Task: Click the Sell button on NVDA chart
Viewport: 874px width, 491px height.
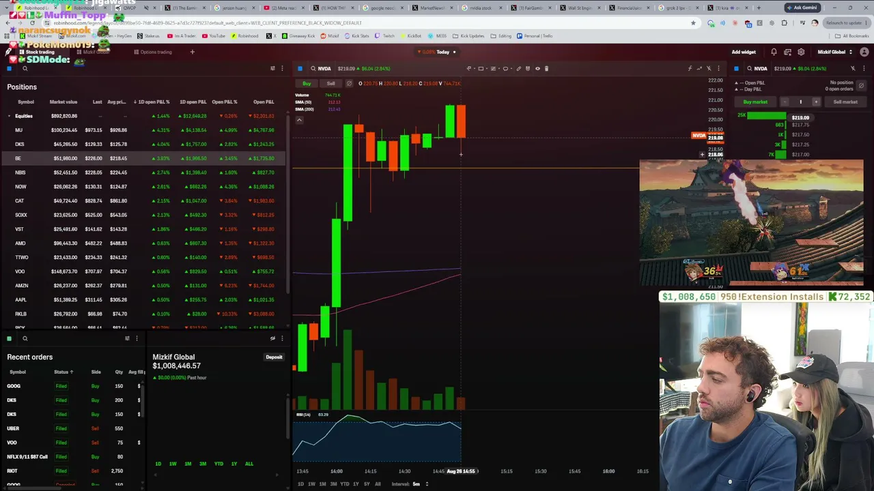Action: pyautogui.click(x=330, y=83)
